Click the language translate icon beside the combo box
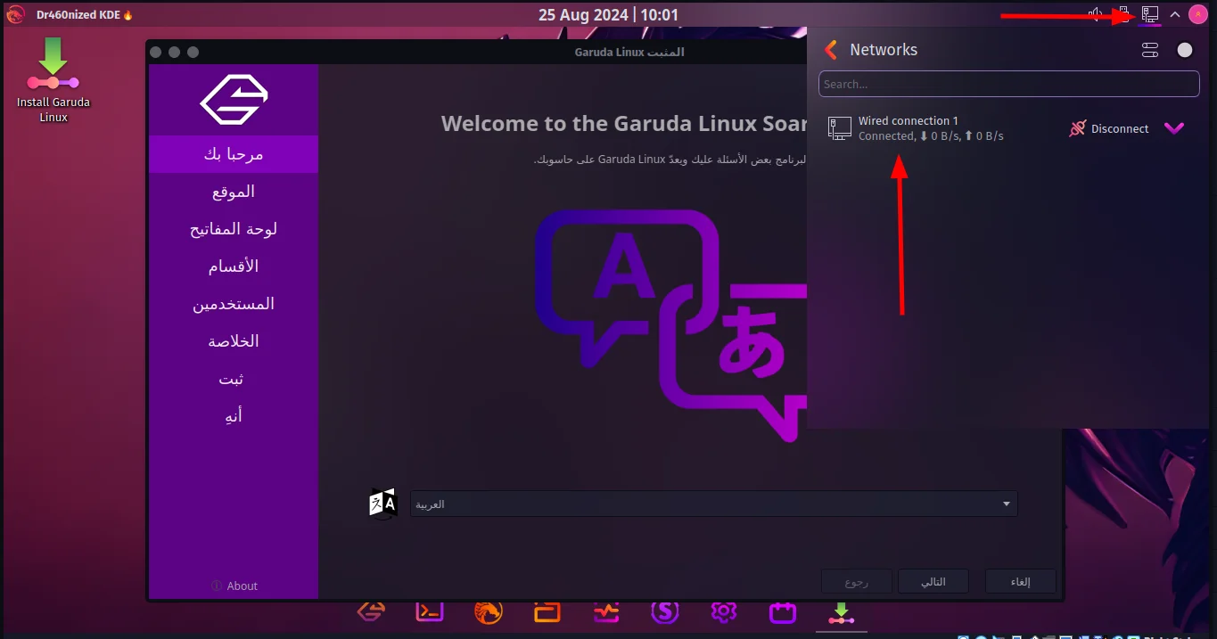 point(382,504)
